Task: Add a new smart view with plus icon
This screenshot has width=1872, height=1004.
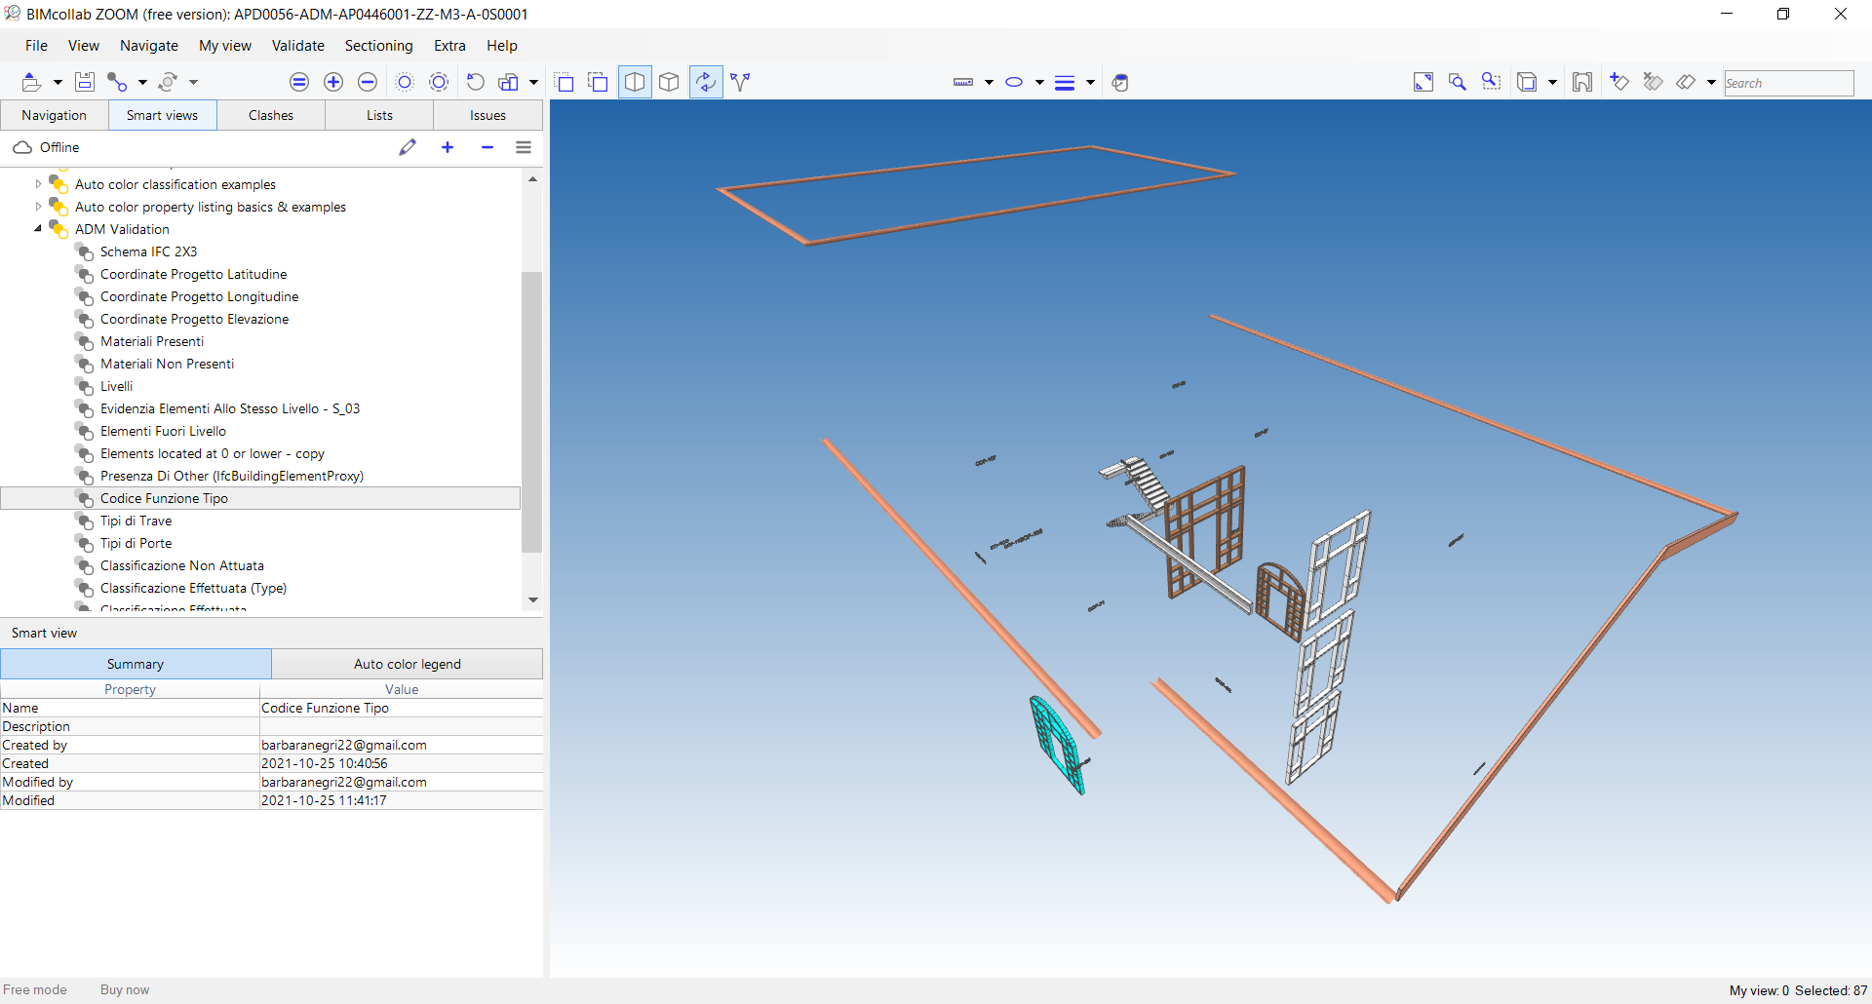Action: pos(448,147)
